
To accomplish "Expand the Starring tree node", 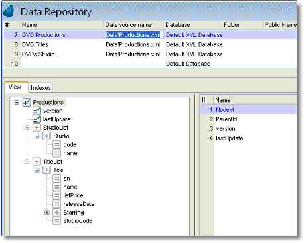I will (47, 213).
